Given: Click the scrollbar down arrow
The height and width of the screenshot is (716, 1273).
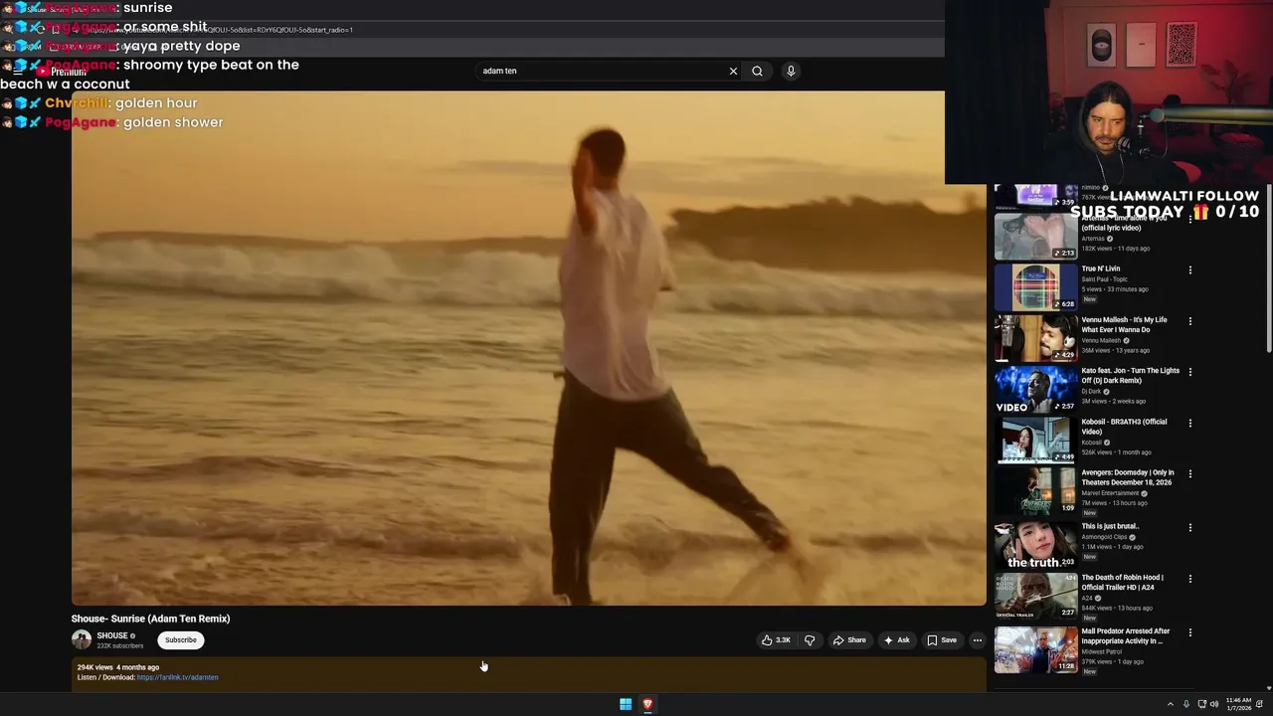Looking at the screenshot, I should coord(1268,687).
